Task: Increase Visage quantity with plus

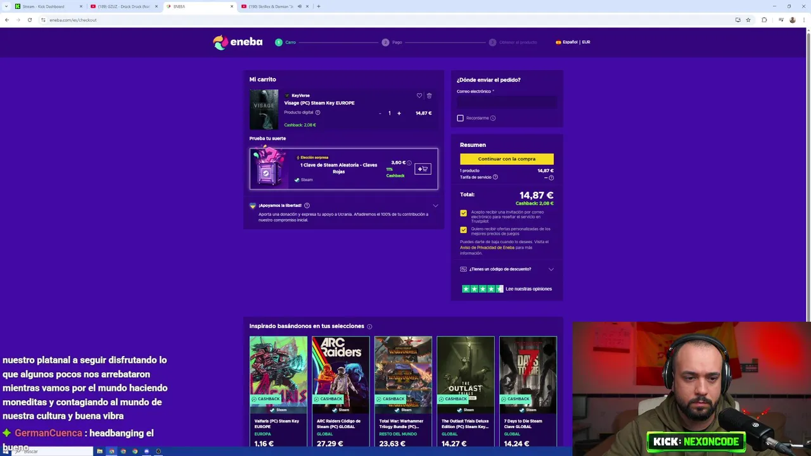Action: (399, 113)
